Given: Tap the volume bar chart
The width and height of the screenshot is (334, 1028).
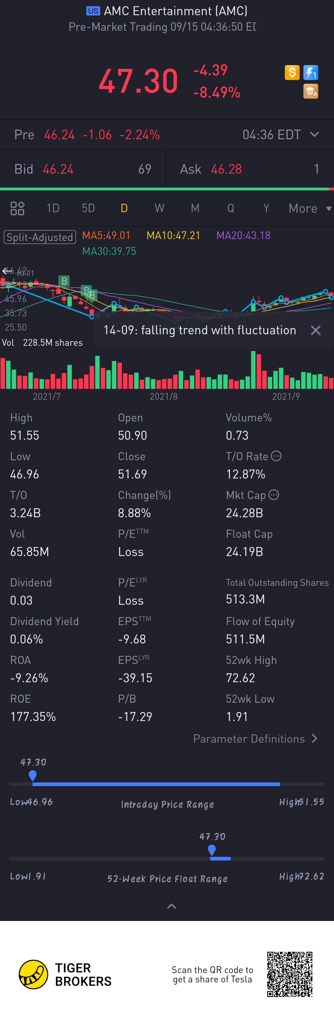Looking at the screenshot, I should click(x=167, y=370).
